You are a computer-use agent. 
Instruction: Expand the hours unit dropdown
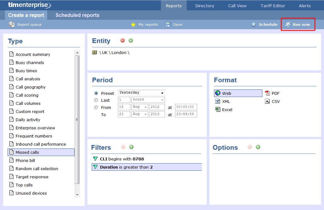pyautogui.click(x=148, y=100)
